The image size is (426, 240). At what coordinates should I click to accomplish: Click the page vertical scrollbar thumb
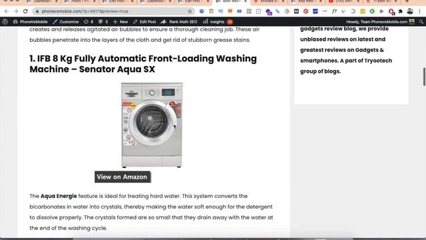tap(424, 77)
